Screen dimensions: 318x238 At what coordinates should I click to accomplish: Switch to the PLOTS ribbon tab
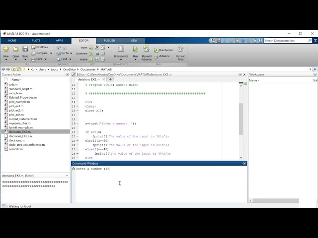[36, 41]
